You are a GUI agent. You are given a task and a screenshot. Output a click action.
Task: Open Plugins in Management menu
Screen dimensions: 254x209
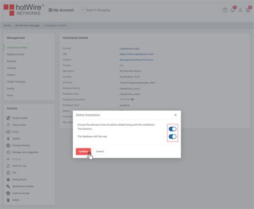click(x=11, y=75)
